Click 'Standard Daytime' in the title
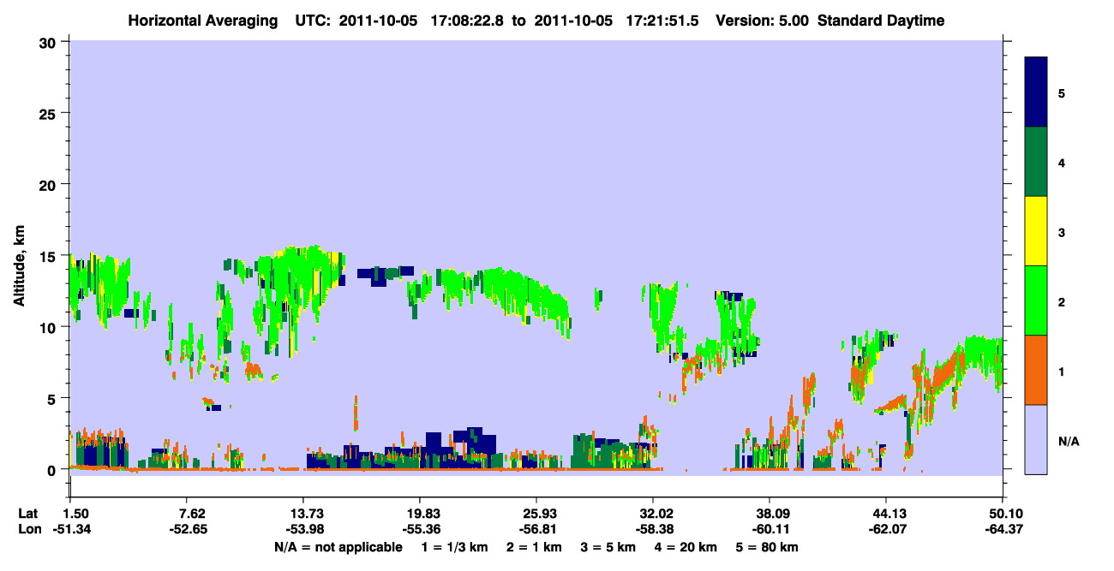 (881, 21)
